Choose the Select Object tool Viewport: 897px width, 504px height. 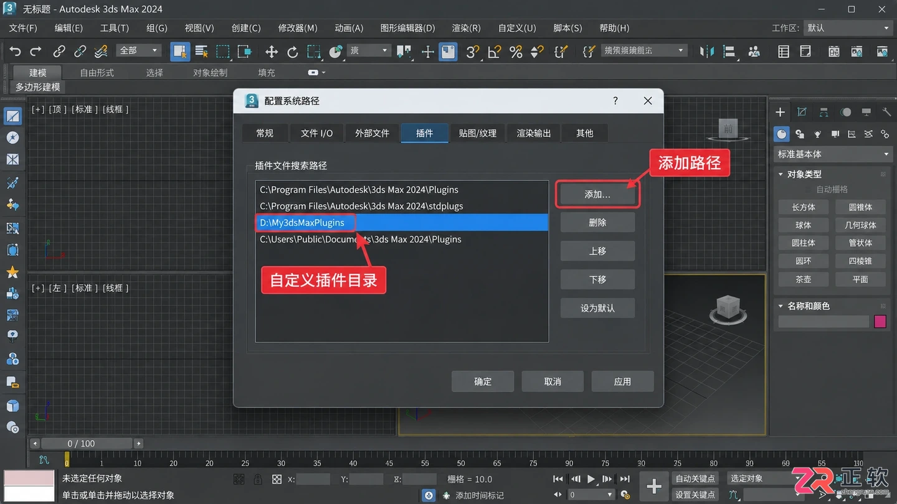tap(180, 51)
